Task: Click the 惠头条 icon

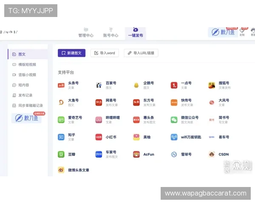Action: [136, 120]
